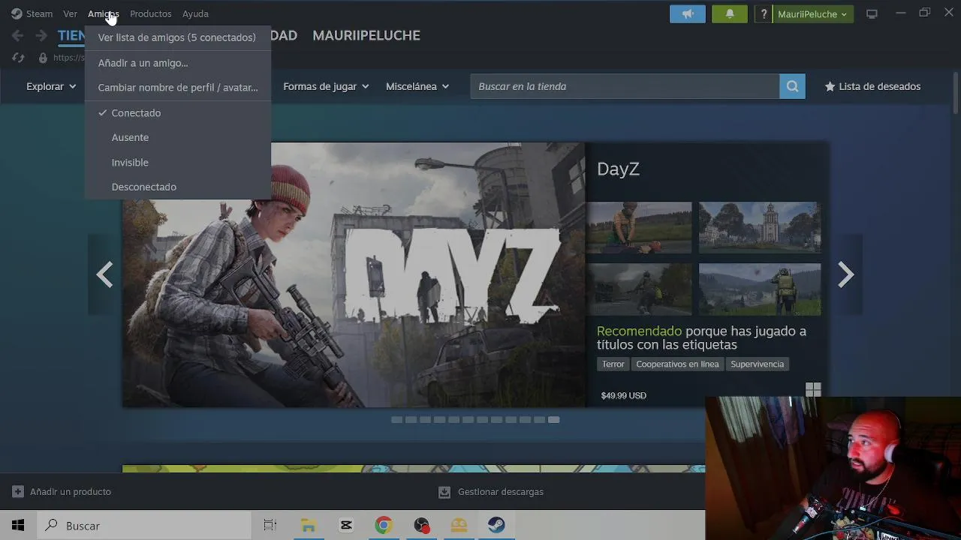The height and width of the screenshot is (540, 961).
Task: Focus the Buscar en la tienda field
Action: click(625, 86)
